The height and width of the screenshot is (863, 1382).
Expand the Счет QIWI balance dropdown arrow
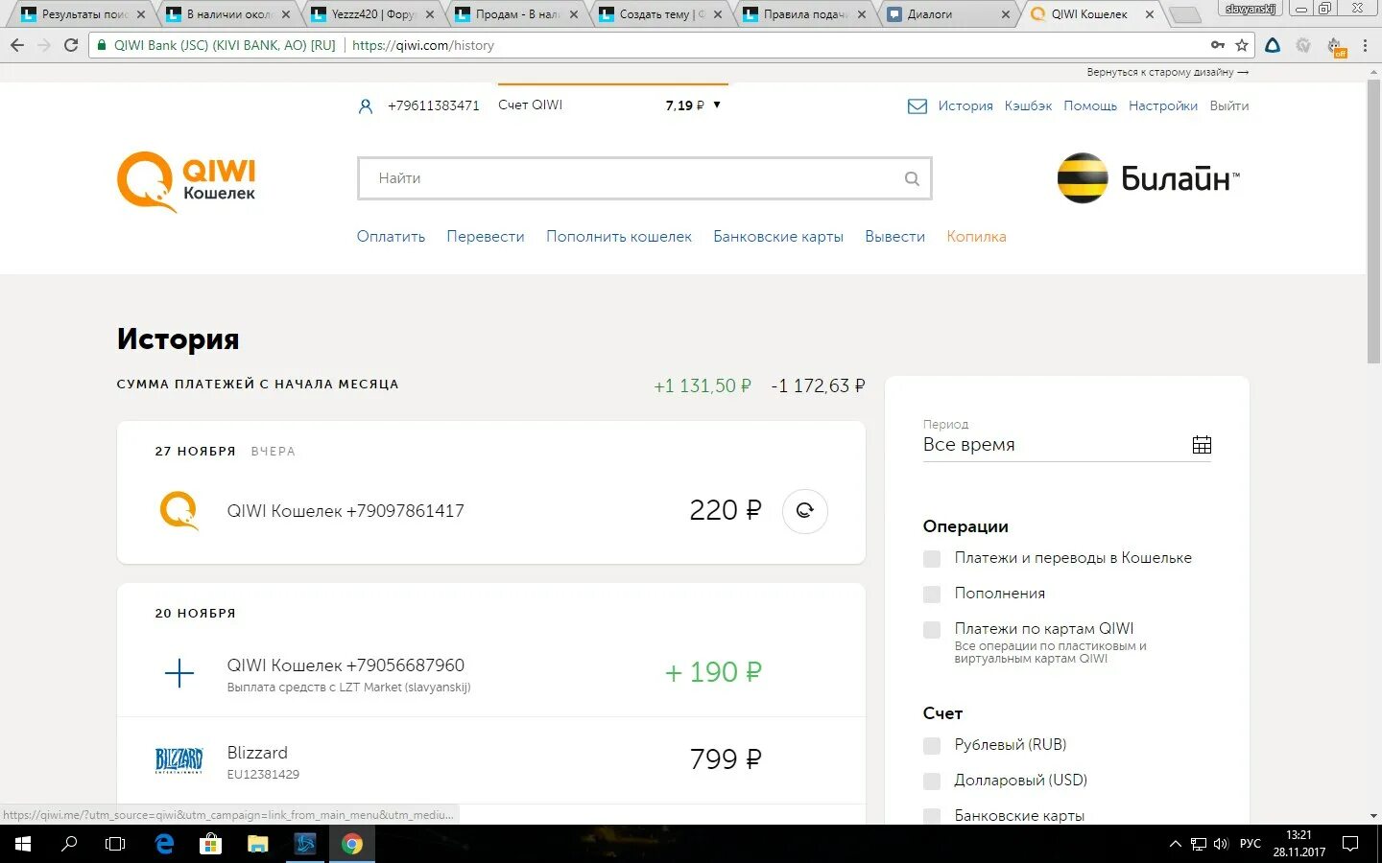[x=716, y=105]
